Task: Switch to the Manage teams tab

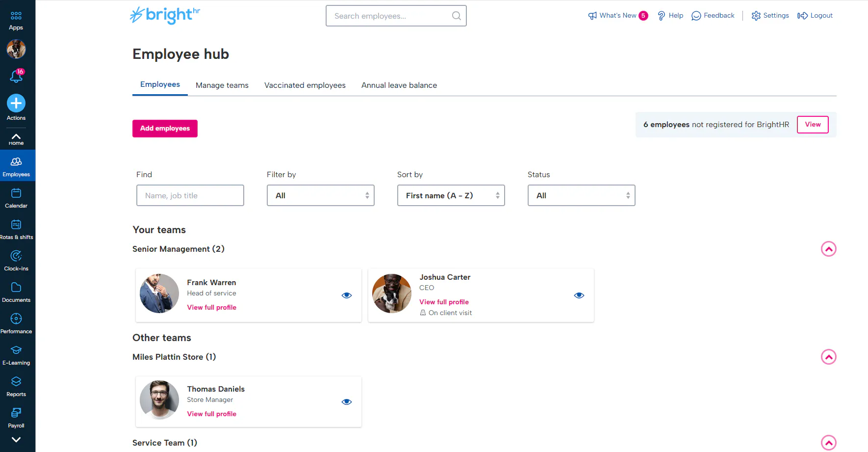Action: [x=222, y=85]
